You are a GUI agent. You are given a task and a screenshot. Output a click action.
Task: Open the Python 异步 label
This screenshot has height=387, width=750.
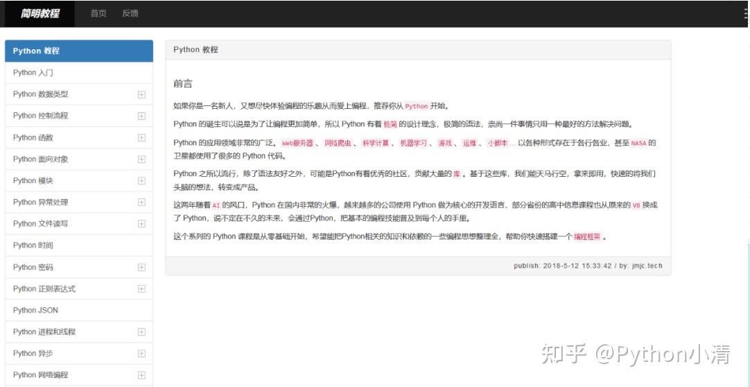tap(33, 354)
